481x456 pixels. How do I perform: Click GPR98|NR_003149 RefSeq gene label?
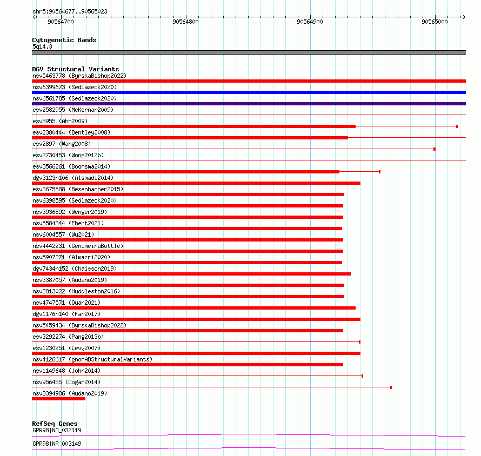(57, 444)
